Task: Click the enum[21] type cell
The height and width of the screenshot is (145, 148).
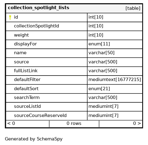Action: (115, 89)
